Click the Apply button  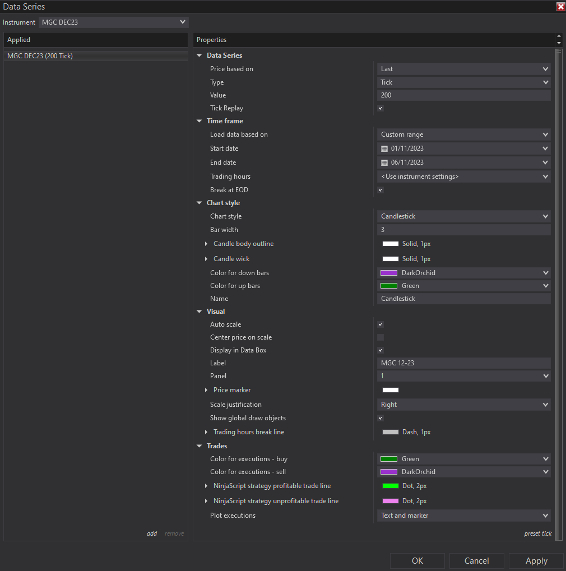[536, 561]
